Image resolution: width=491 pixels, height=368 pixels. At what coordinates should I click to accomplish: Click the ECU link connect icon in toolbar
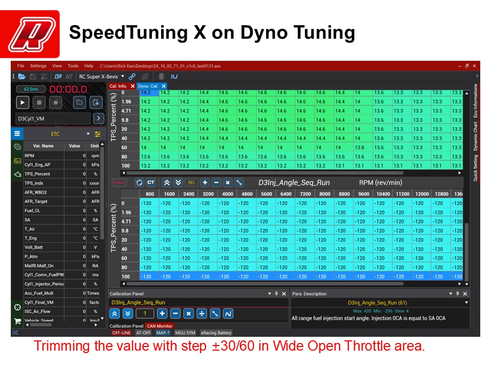[x=132, y=76]
